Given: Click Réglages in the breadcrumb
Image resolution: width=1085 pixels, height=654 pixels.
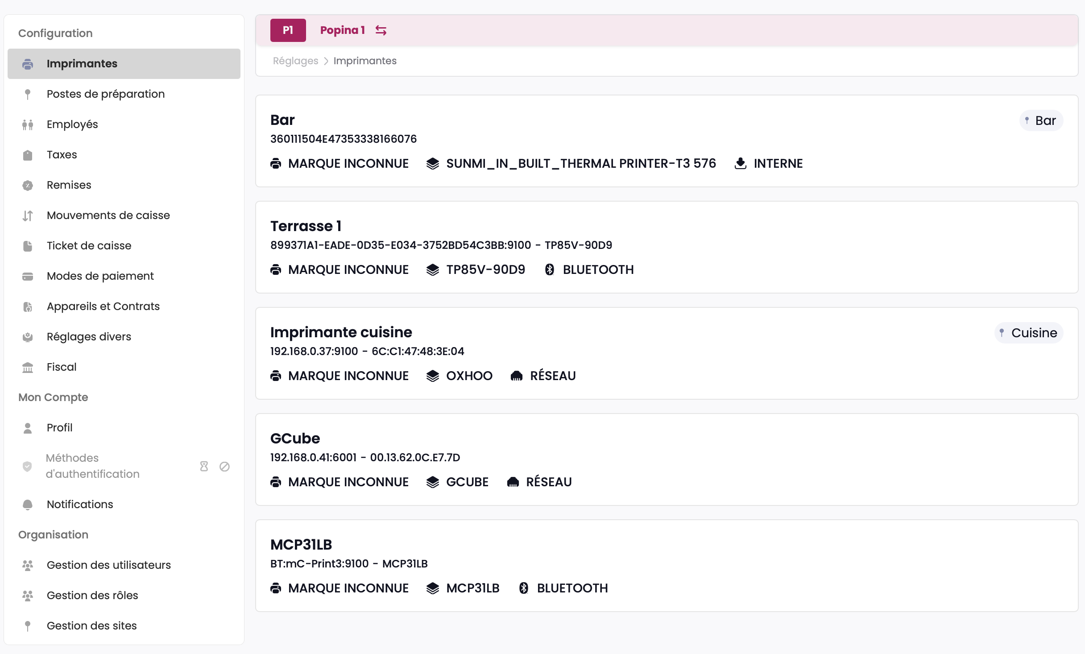Looking at the screenshot, I should [295, 61].
